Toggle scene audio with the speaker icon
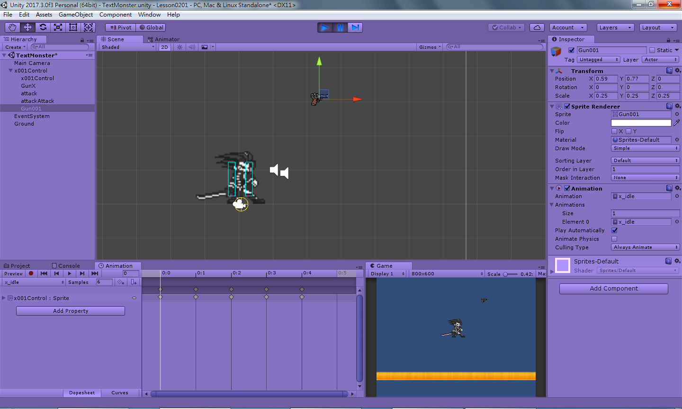 tap(193, 47)
